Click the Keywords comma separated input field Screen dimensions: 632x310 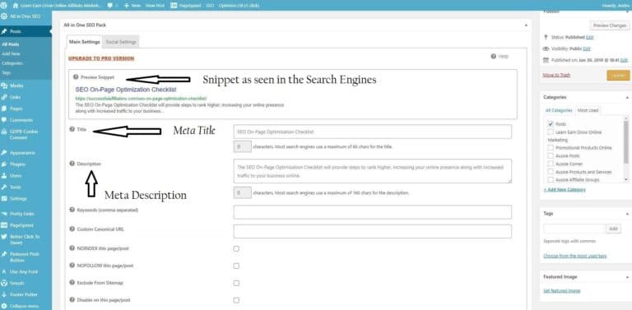(373, 212)
